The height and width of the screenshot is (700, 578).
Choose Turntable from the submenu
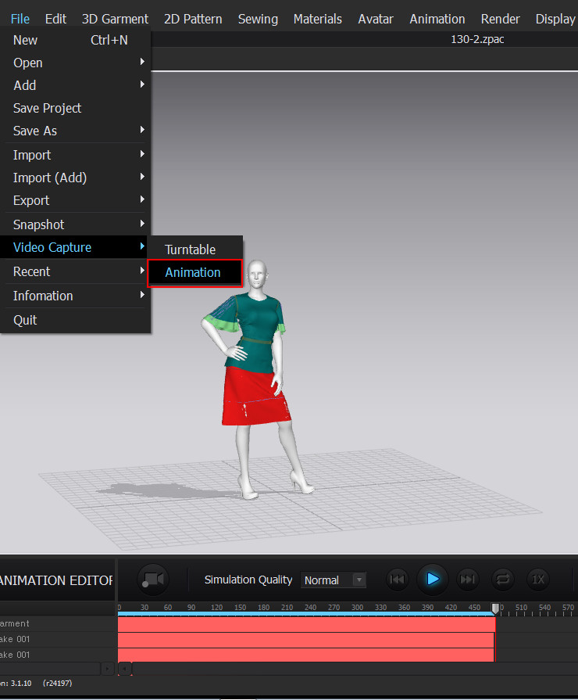point(190,249)
